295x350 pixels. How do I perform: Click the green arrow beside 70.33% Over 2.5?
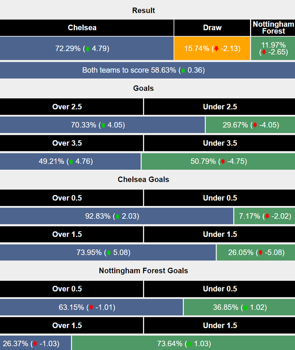click(x=103, y=125)
